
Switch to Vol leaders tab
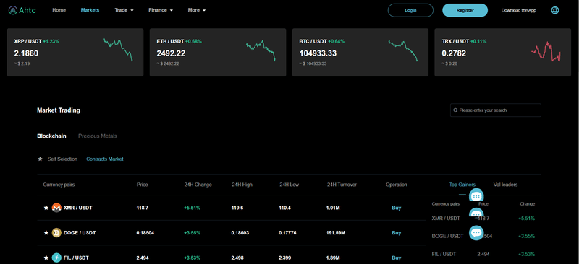pyautogui.click(x=505, y=185)
